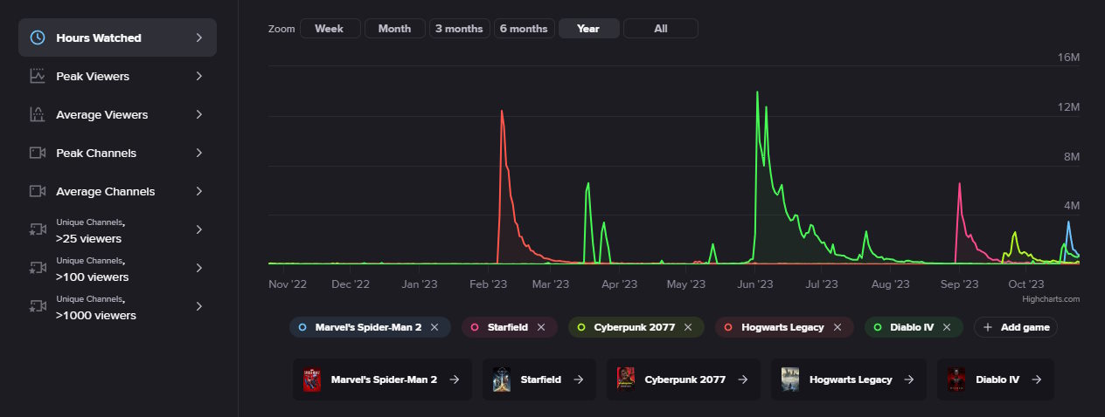Viewport: 1105px width, 417px height.
Task: Switch to the Peak Viewers metric
Action: 117,76
